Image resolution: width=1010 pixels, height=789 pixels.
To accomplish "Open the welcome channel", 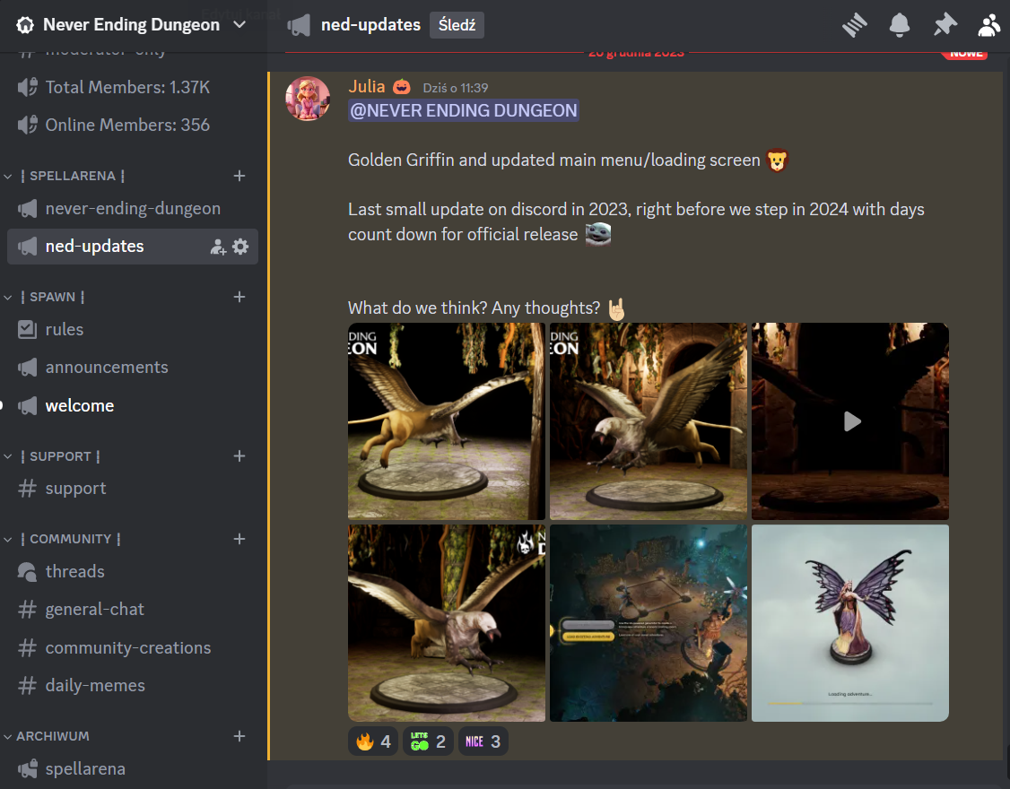I will [133, 406].
